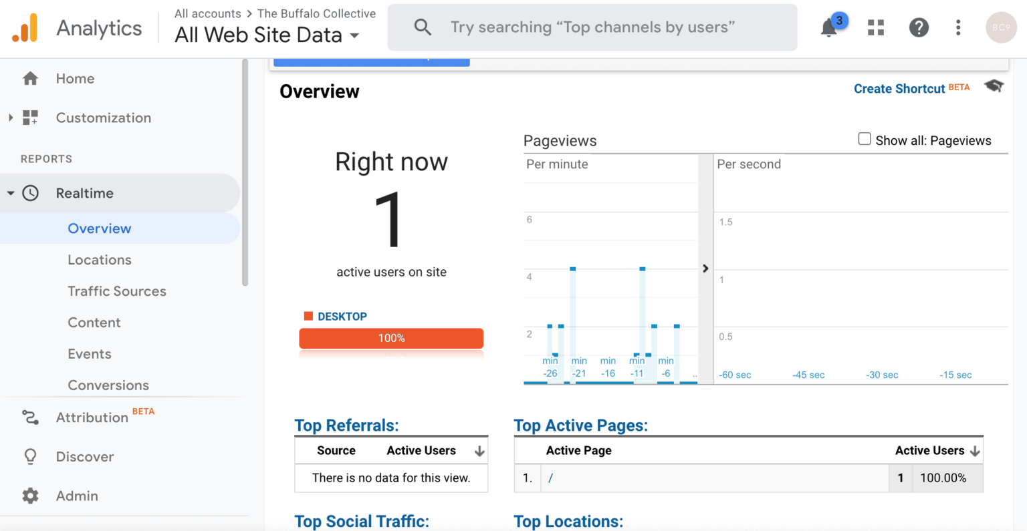Click the orange Desktop 100% bar
The image size is (1027, 531).
click(x=391, y=339)
